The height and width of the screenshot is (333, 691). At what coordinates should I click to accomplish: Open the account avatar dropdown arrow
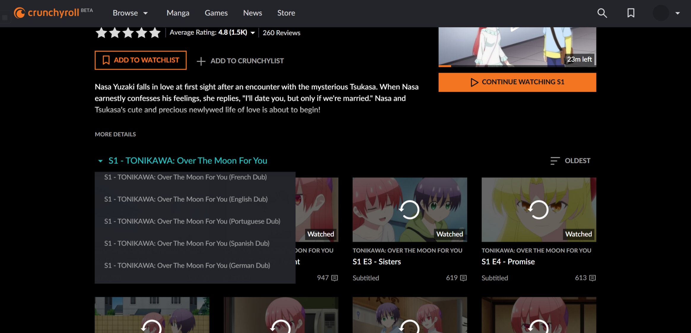point(677,13)
